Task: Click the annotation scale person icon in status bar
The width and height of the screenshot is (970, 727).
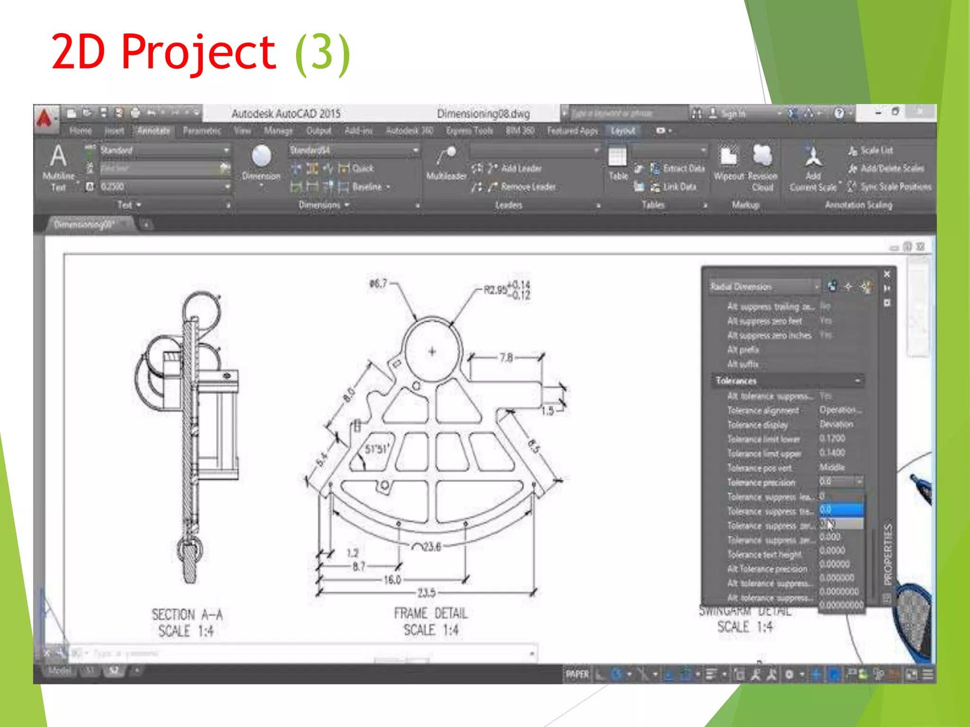Action: click(x=755, y=674)
